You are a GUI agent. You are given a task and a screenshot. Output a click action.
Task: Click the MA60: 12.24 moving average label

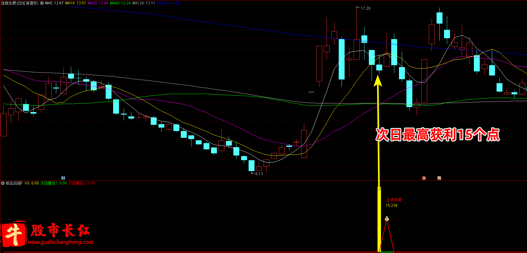point(120,3)
